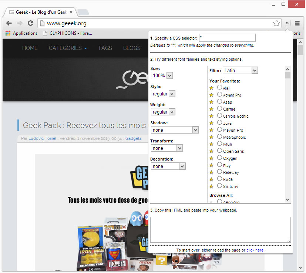Pick the Maven Pro radio button

pos(219,129)
